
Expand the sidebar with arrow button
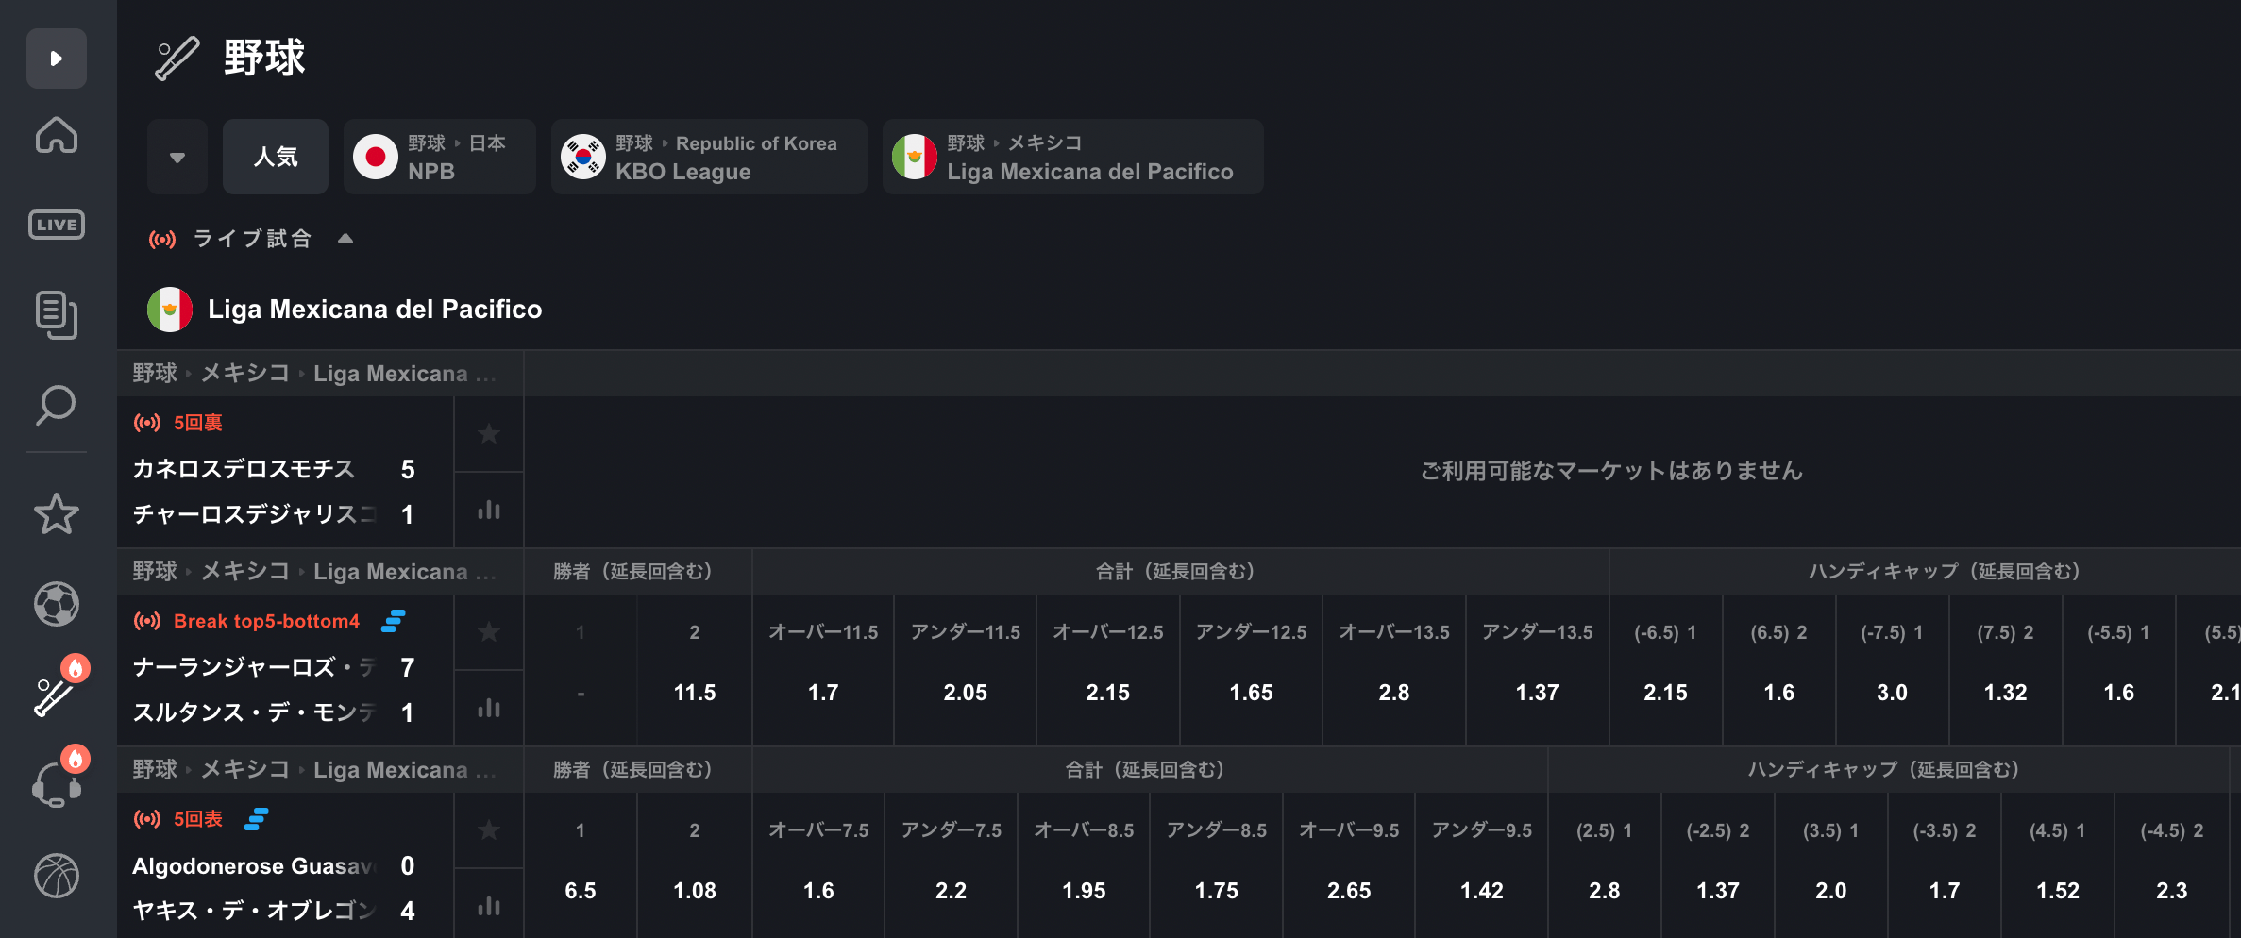57,59
